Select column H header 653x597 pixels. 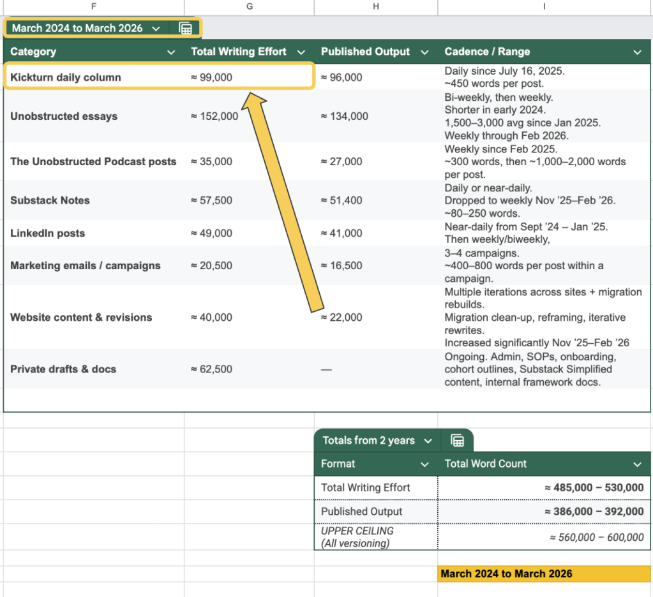click(x=375, y=6)
